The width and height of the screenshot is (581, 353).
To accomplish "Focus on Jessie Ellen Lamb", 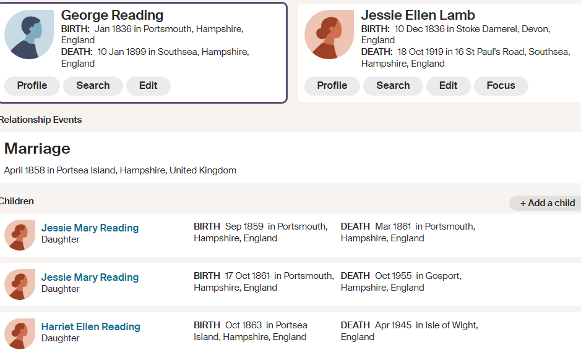I will [501, 86].
